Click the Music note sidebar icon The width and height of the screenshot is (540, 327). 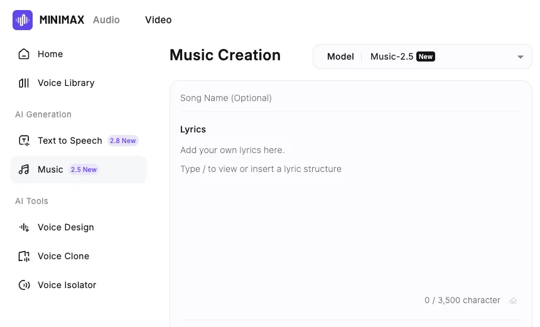coord(24,169)
